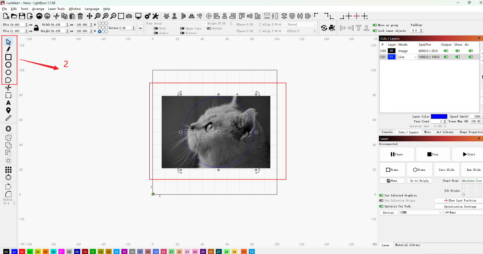
Task: Select the Polygon hexagon tool
Action: click(8, 72)
